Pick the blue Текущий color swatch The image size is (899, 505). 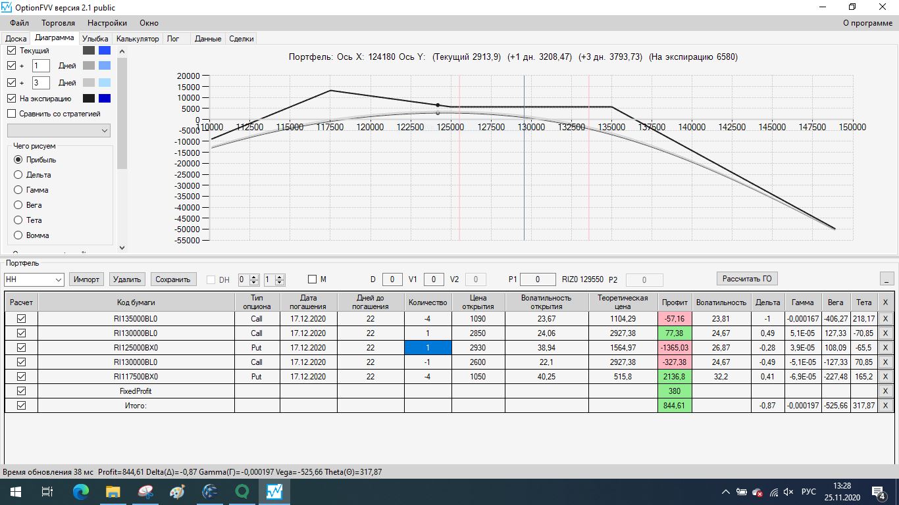[x=105, y=50]
